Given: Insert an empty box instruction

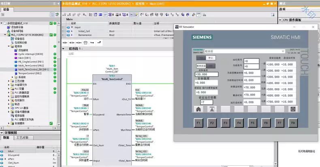Looking at the screenshot, I should point(85,42).
